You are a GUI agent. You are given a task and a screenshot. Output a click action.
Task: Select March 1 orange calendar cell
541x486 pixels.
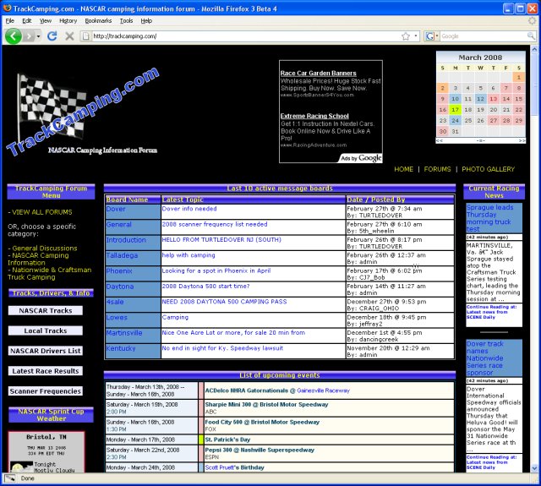tap(518, 77)
